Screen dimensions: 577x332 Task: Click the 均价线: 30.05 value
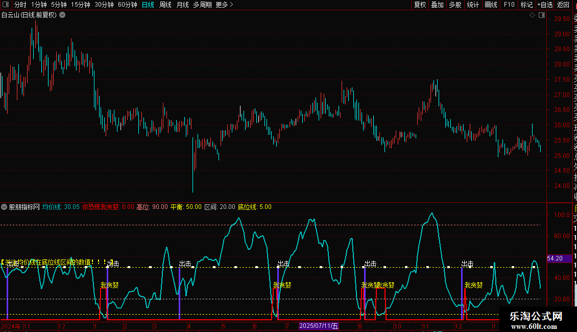pos(61,207)
